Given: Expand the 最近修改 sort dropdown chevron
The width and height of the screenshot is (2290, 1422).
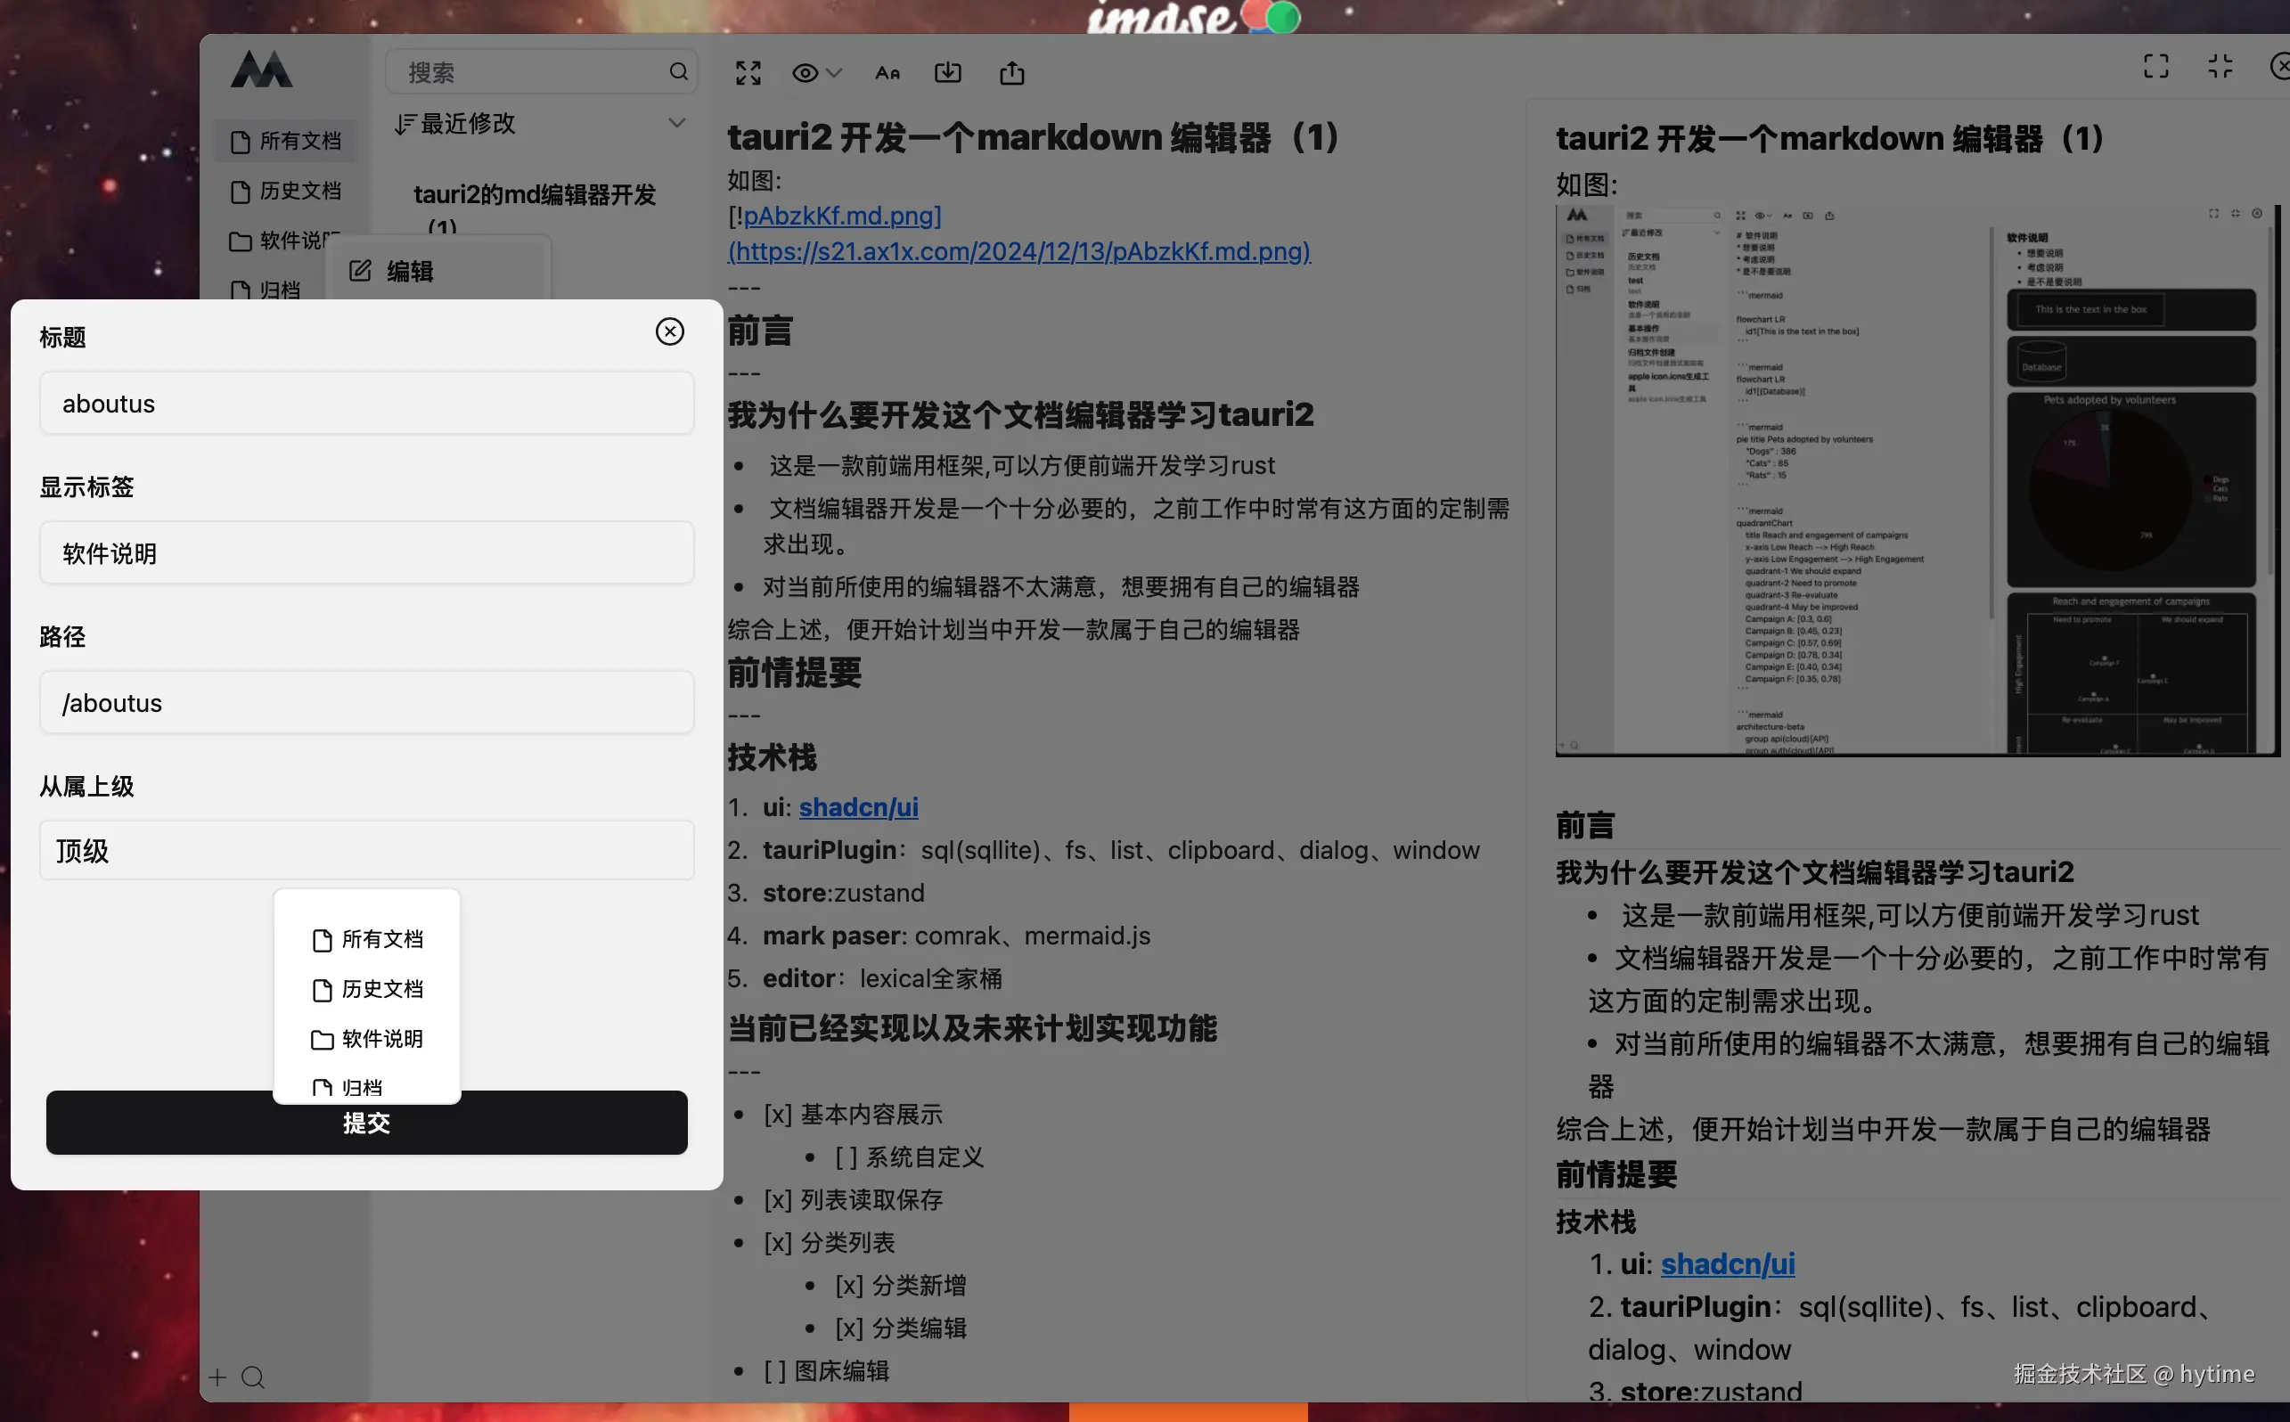Looking at the screenshot, I should point(676,123).
